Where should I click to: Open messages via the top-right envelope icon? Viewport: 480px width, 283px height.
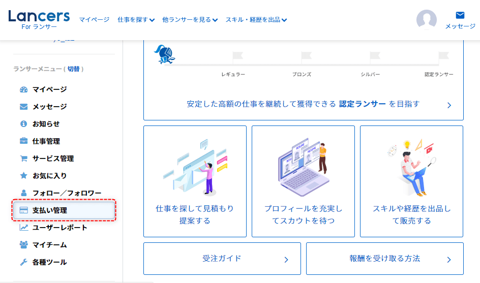(460, 15)
